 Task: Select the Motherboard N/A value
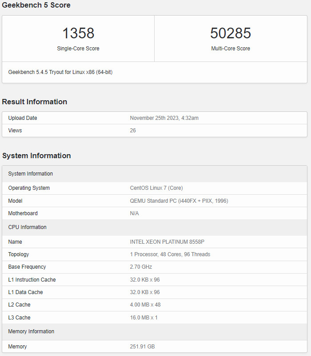[135, 213]
